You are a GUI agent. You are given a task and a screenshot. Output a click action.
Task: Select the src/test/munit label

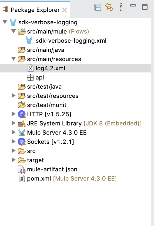[x=47, y=105]
